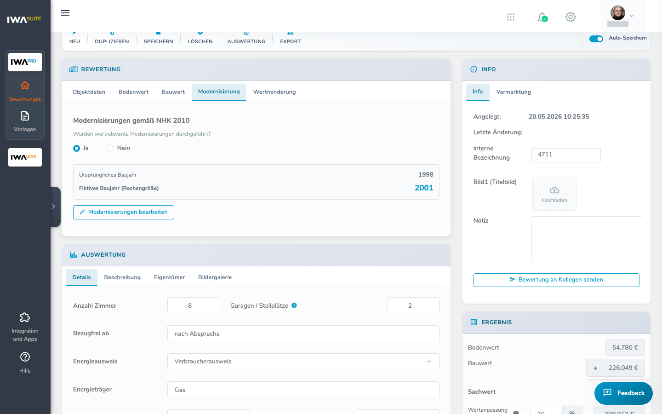Click the Angelegt date 20.05.2026 10:25:35
The height and width of the screenshot is (414, 662).
[x=559, y=117]
